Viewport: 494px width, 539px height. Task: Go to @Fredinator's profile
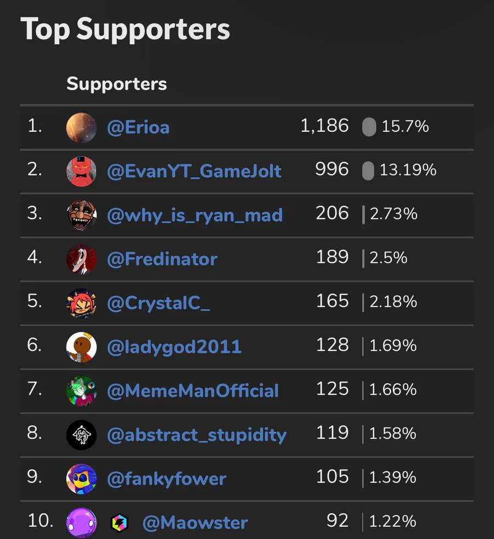[162, 259]
